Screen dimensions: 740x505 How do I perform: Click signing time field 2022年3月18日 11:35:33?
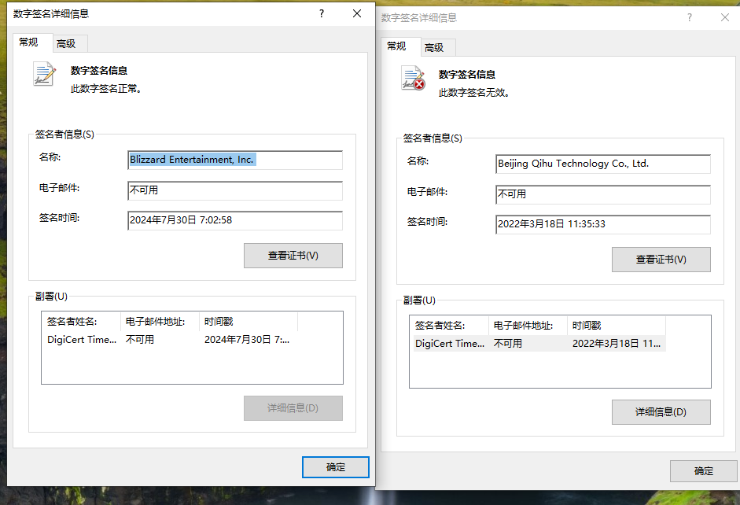[603, 224]
